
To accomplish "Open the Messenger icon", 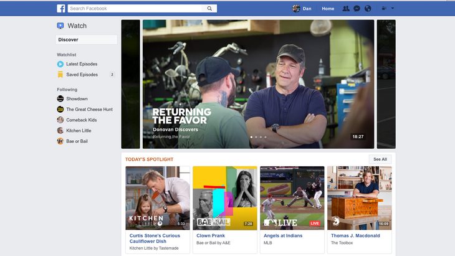I will click(x=357, y=9).
